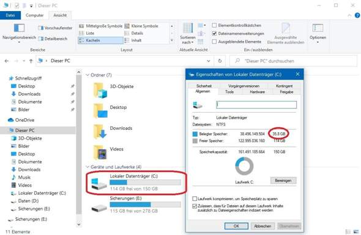Open the Hardware tab
This screenshot has width=361, height=235.
coord(257,92)
